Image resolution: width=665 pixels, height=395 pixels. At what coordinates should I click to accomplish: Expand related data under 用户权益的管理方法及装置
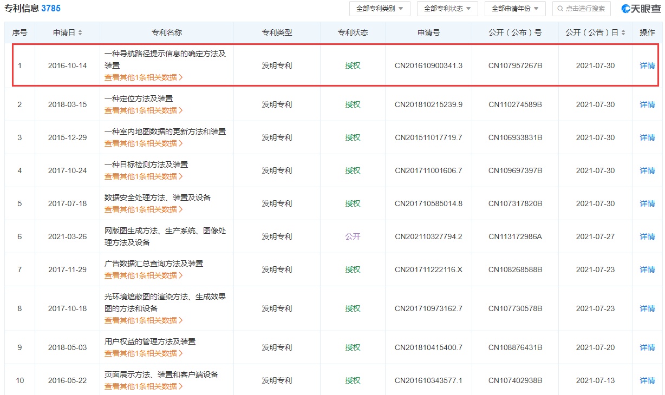144,353
